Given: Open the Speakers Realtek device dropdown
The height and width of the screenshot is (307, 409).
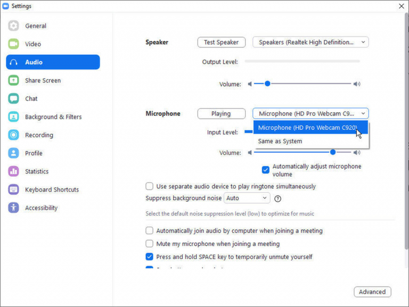Looking at the screenshot, I should click(310, 42).
